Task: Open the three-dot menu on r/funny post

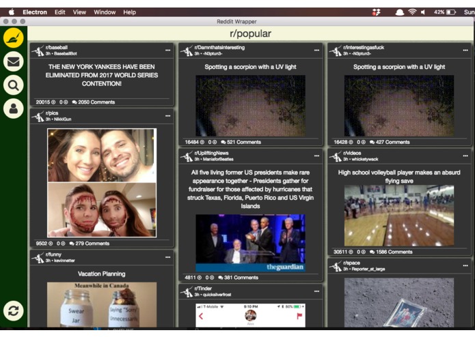Action: (x=168, y=257)
